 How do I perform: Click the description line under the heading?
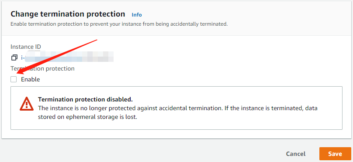click(x=119, y=24)
